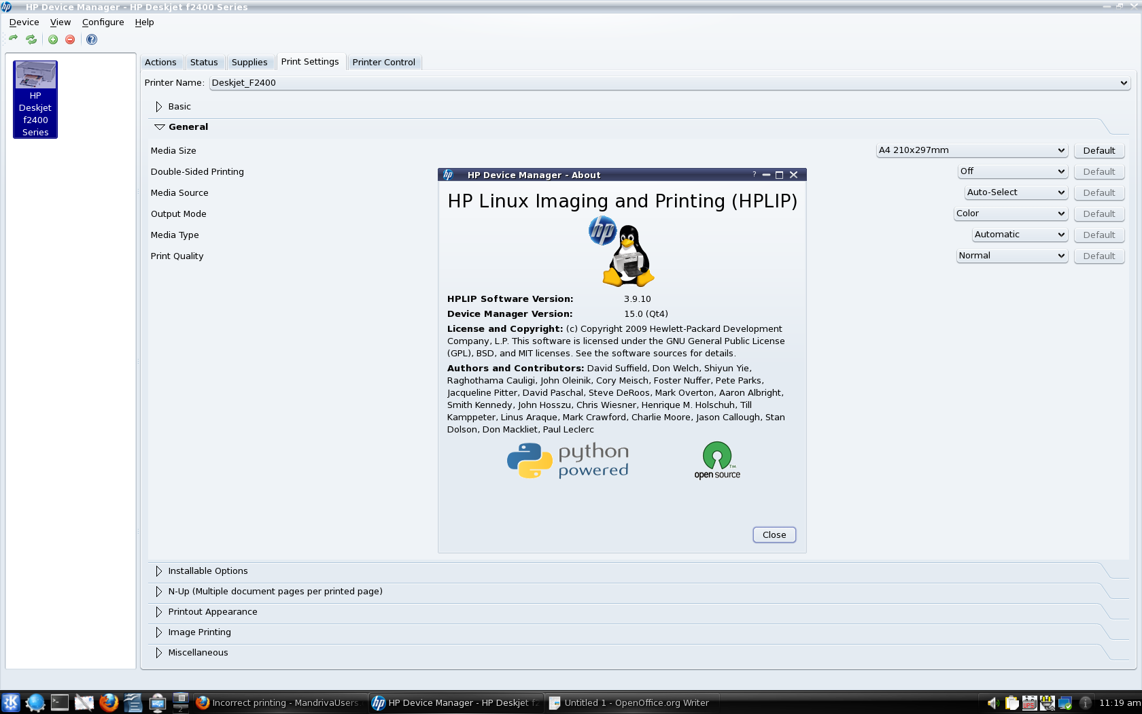
Task: Collapse the General settings section
Action: (160, 127)
